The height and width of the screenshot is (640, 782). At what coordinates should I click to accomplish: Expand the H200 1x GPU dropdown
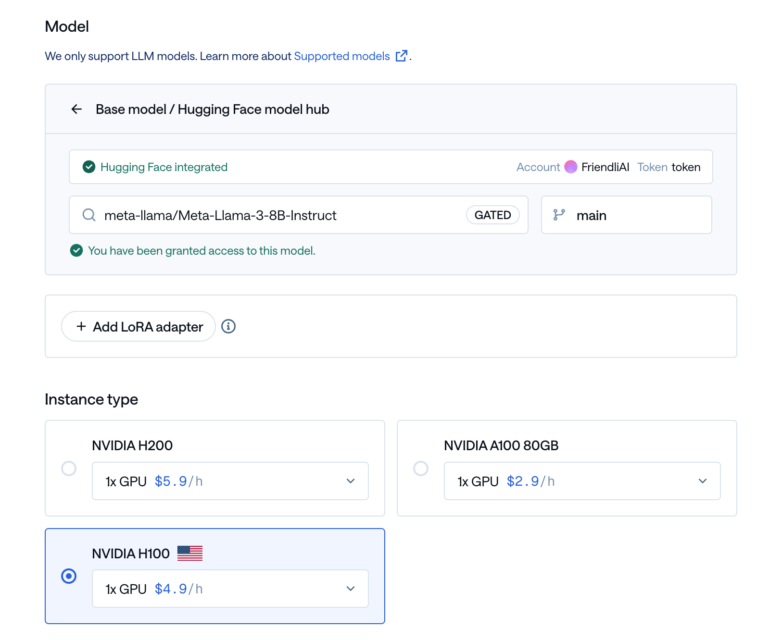click(x=351, y=480)
